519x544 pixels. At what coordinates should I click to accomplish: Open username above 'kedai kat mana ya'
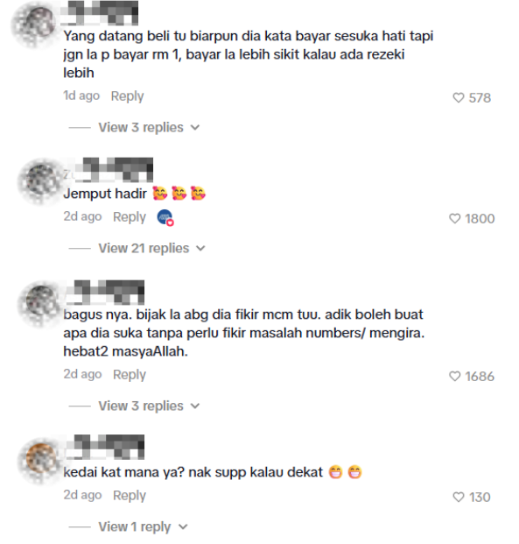105,448
